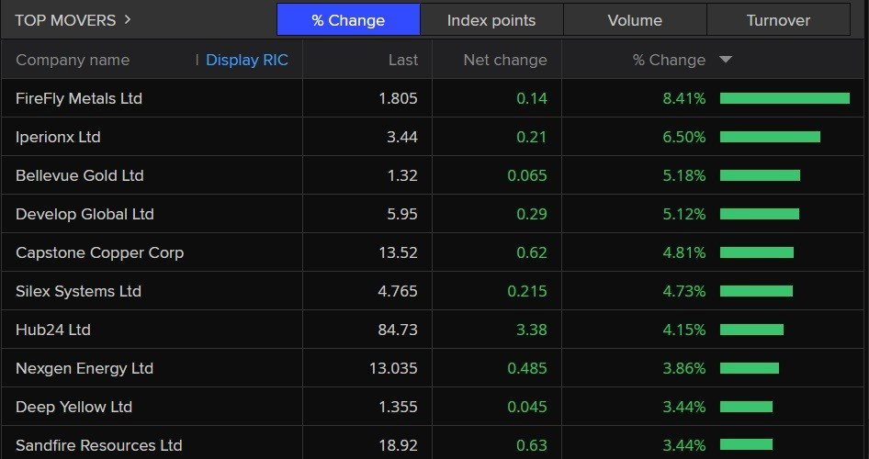Click net change 0.14 for FireFly
Screen dimensions: 869x459
(532, 98)
